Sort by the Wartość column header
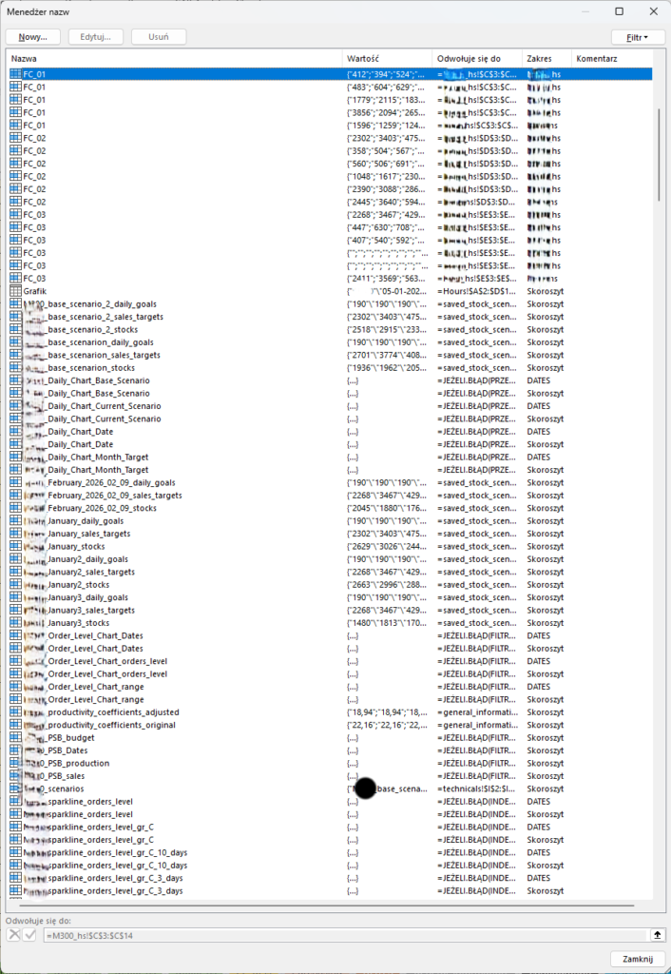 pyautogui.click(x=387, y=58)
